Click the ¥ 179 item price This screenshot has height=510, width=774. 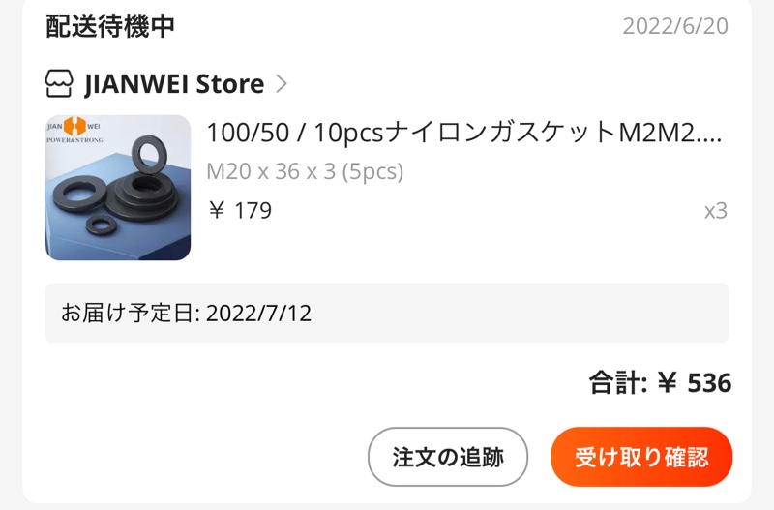[240, 210]
